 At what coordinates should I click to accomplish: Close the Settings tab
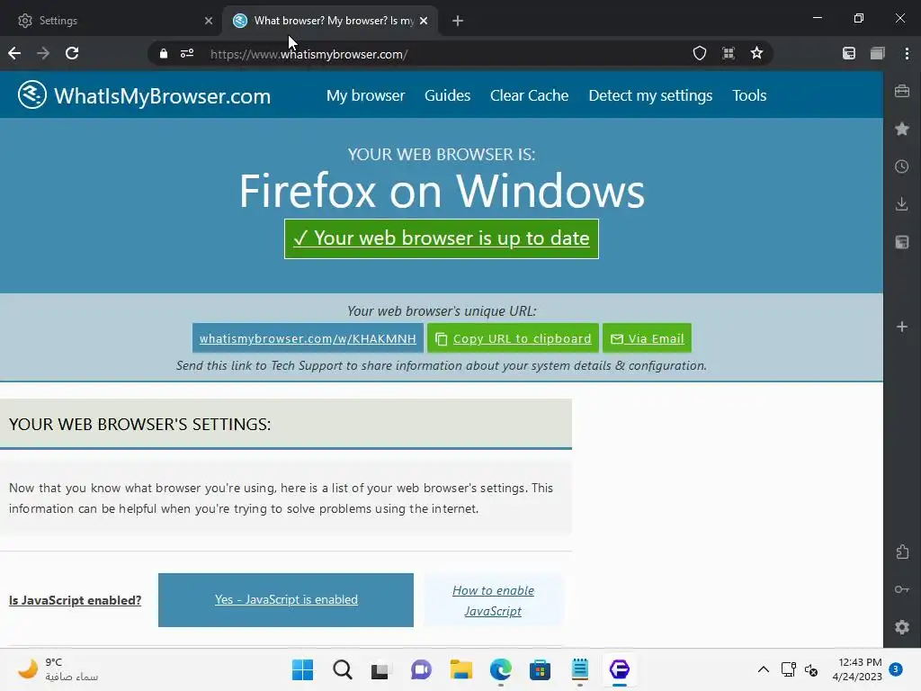point(209,21)
